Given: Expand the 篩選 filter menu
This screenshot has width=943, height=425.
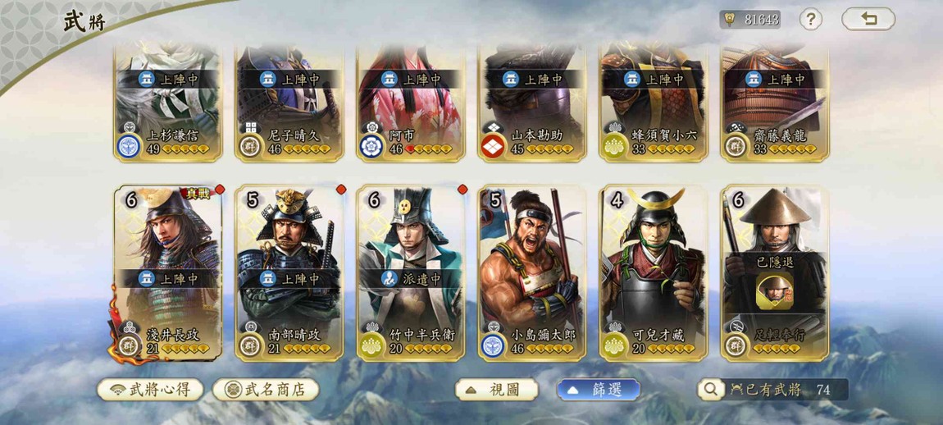Looking at the screenshot, I should click(598, 390).
